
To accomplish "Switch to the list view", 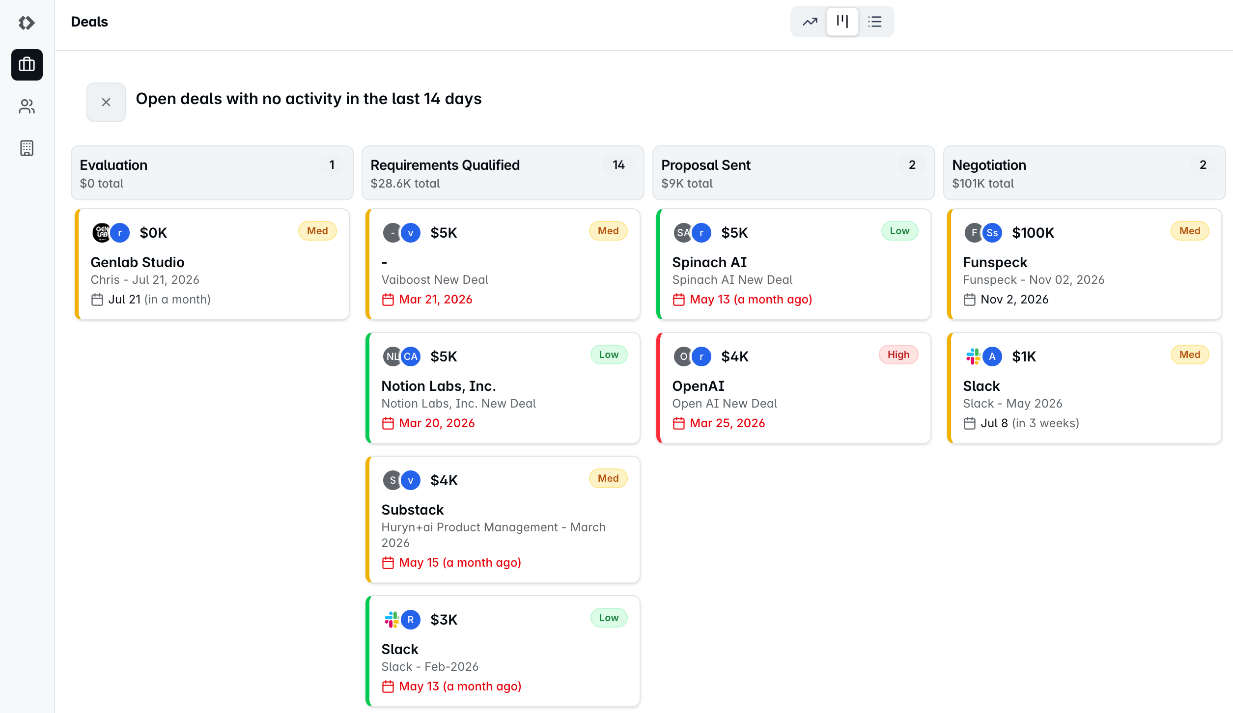I will pyautogui.click(x=875, y=22).
